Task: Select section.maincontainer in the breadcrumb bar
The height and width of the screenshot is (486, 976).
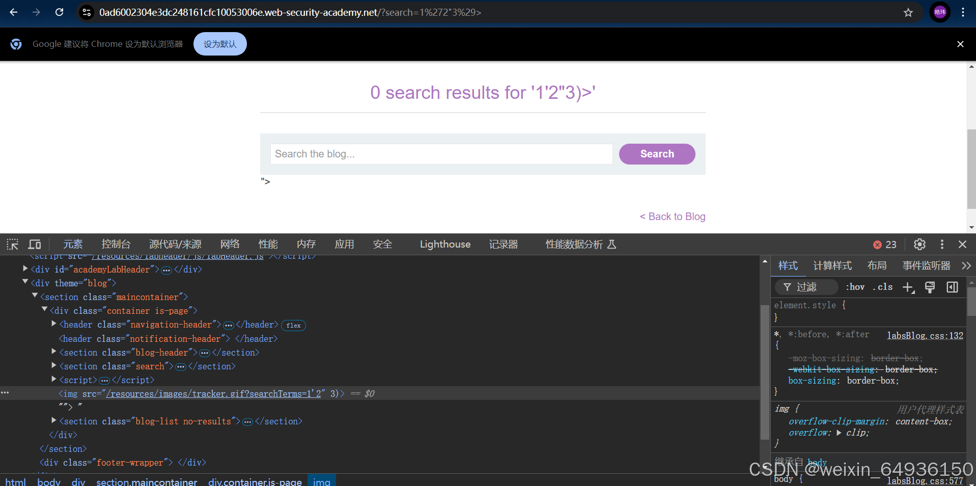Action: (147, 482)
